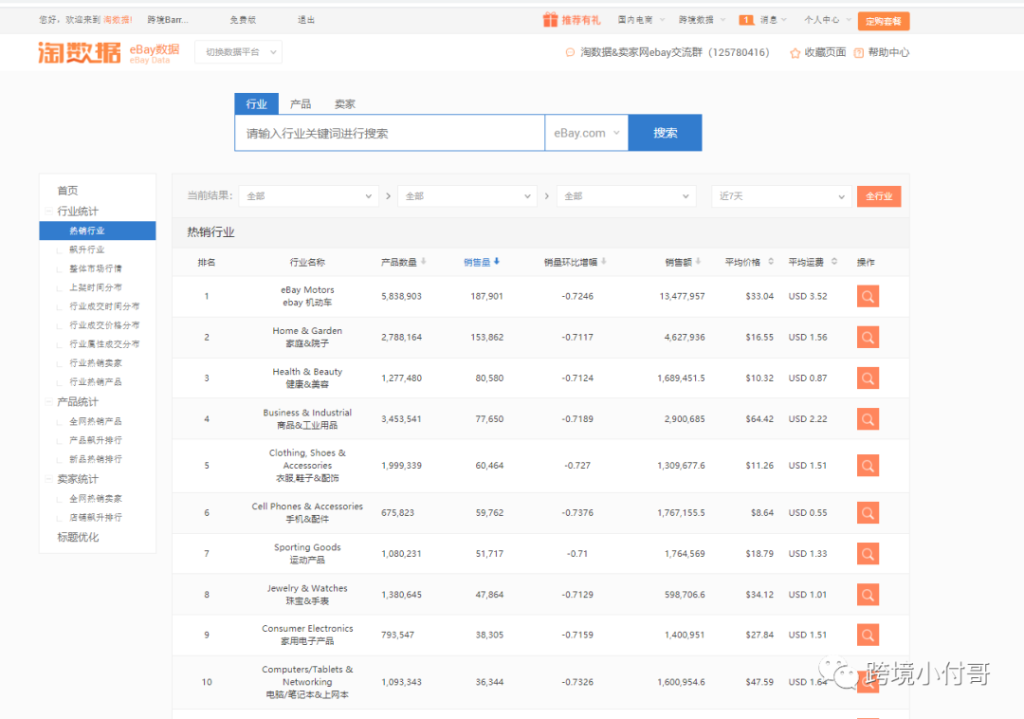The image size is (1024, 719).
Task: Click the 帮助中心 help icon
Action: click(x=859, y=53)
